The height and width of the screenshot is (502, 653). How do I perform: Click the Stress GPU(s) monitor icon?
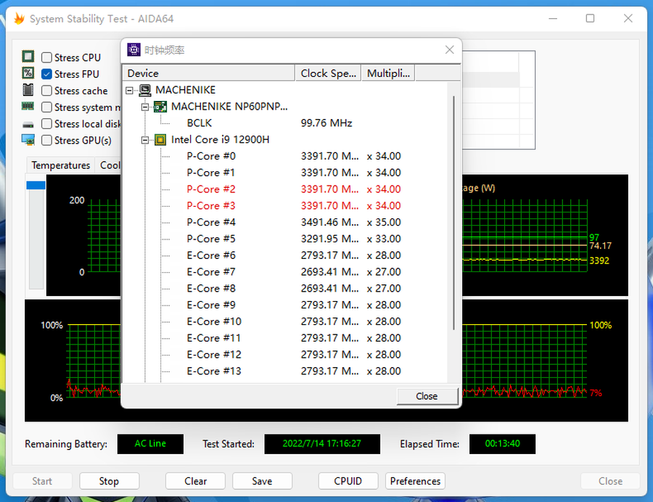[x=28, y=140]
